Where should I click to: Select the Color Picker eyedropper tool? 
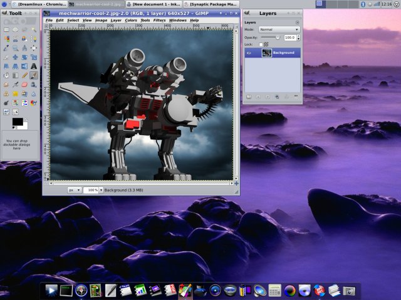pyautogui.click(x=6, y=48)
